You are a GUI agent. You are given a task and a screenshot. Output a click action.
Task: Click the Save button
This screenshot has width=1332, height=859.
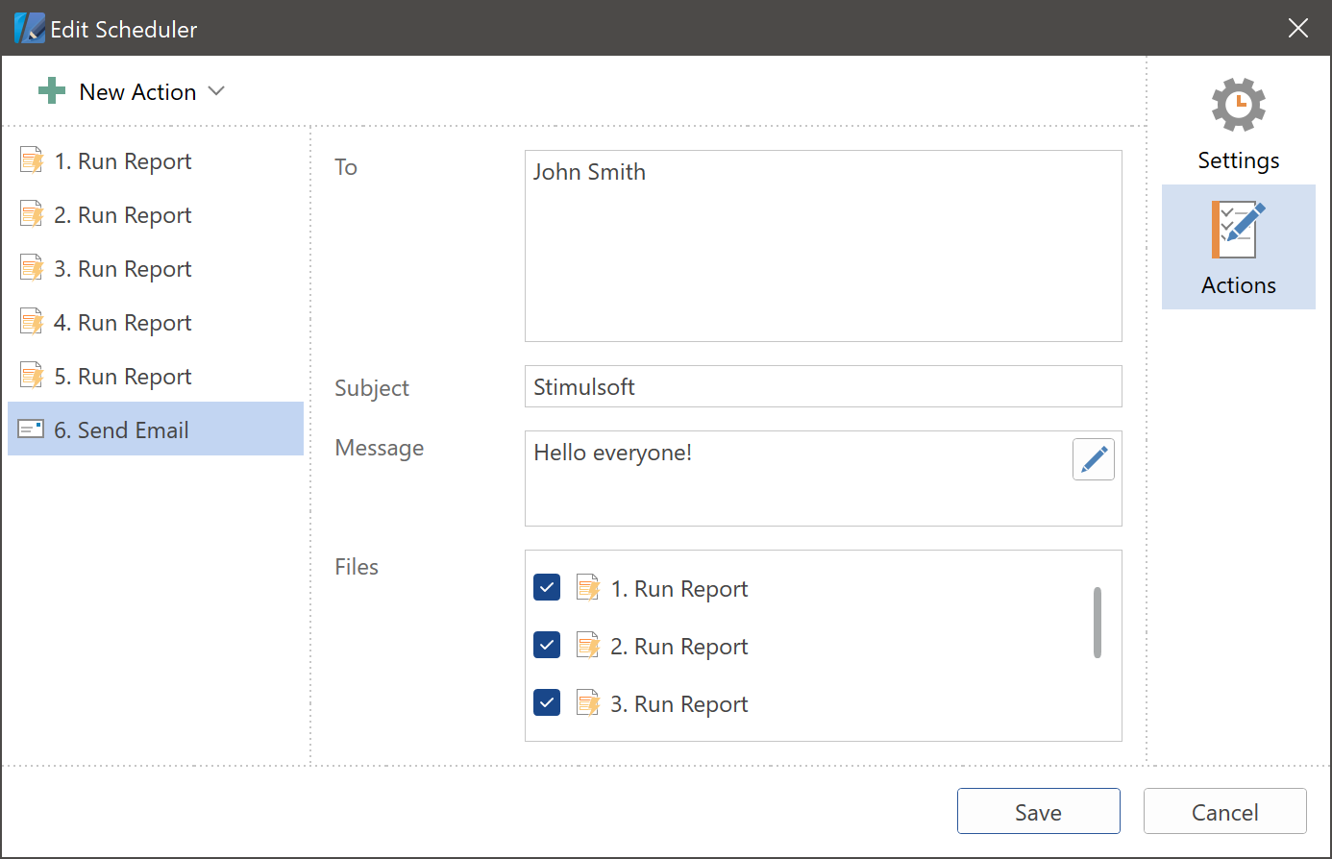1039,811
